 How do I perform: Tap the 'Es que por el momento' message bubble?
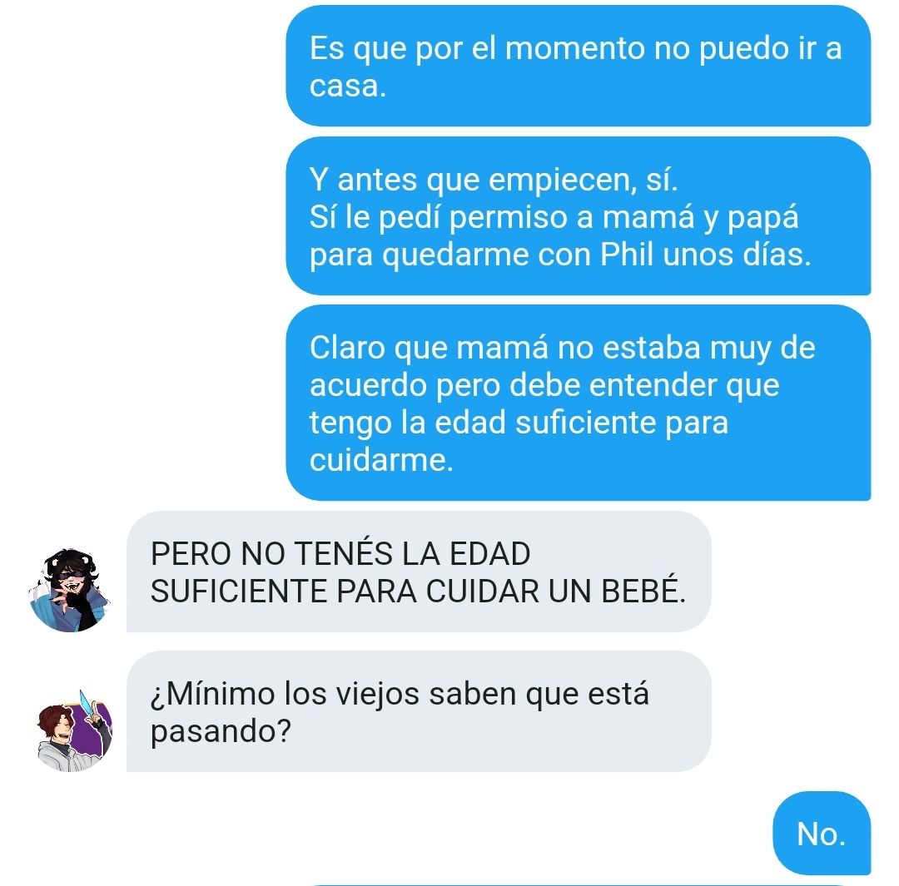(578, 66)
